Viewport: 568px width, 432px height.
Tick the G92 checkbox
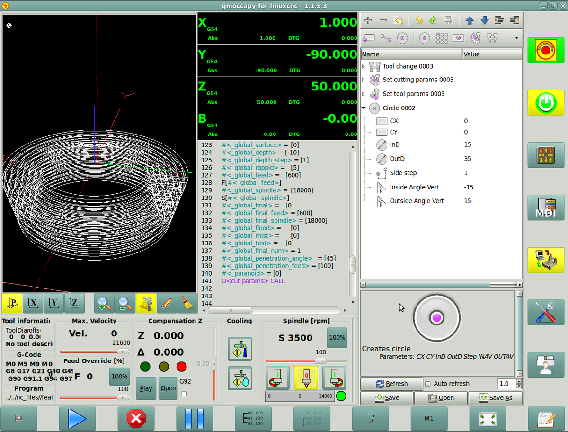(184, 393)
